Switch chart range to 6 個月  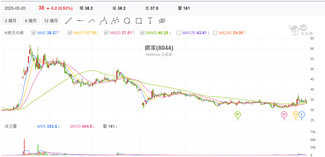pos(31,21)
